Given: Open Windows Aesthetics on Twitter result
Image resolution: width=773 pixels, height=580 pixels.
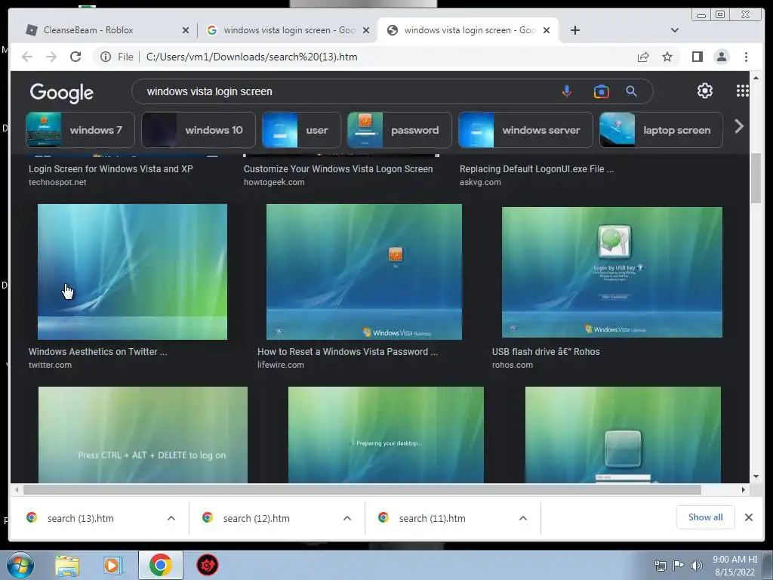Looking at the screenshot, I should click(97, 352).
